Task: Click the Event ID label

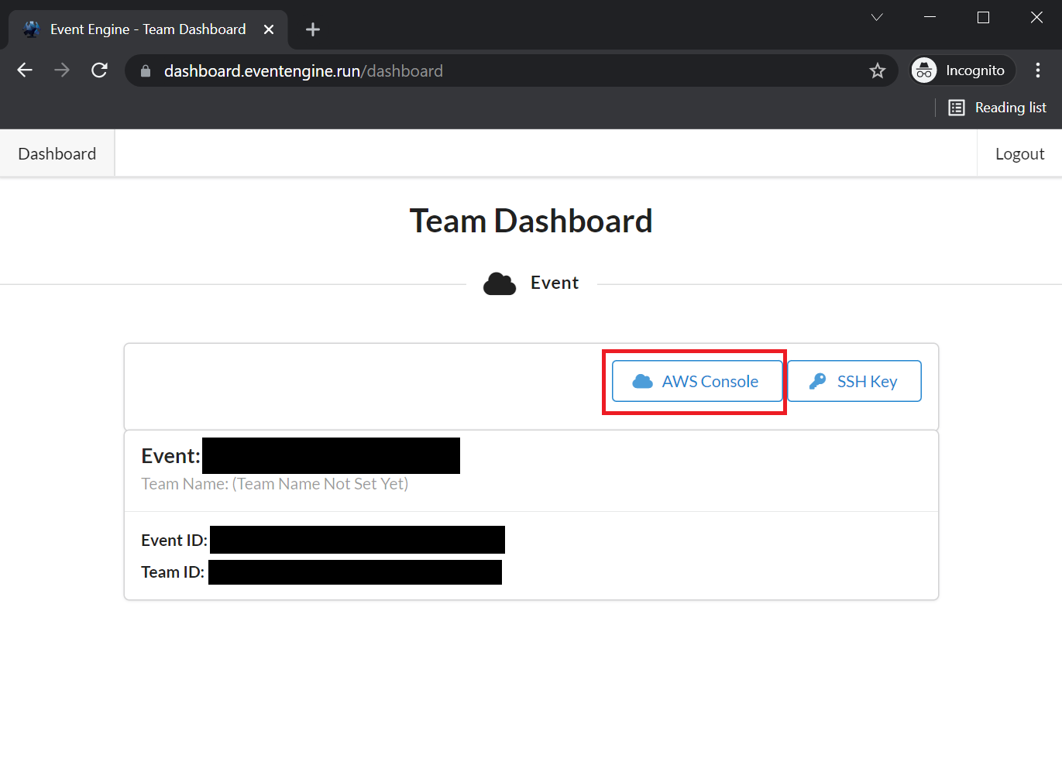Action: click(x=174, y=541)
